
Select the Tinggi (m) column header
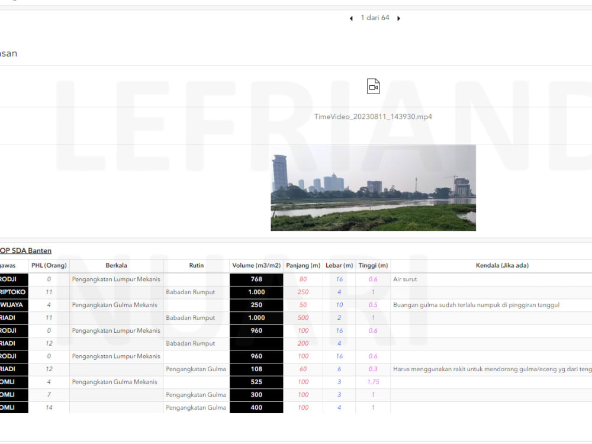(373, 265)
